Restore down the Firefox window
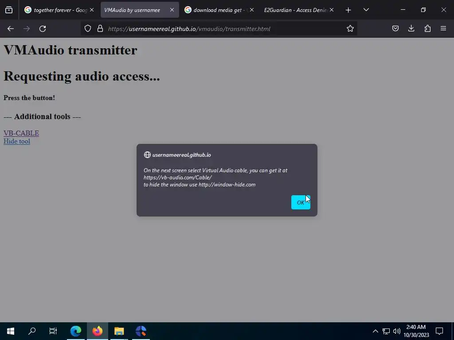Viewport: 454px width, 340px height. 423,10
